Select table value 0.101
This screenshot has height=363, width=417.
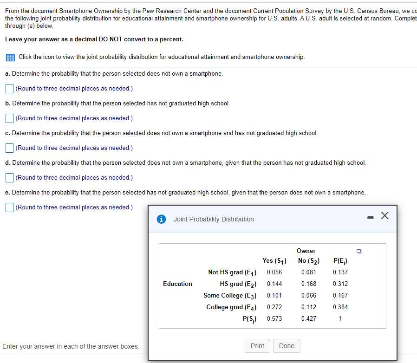coord(274,295)
